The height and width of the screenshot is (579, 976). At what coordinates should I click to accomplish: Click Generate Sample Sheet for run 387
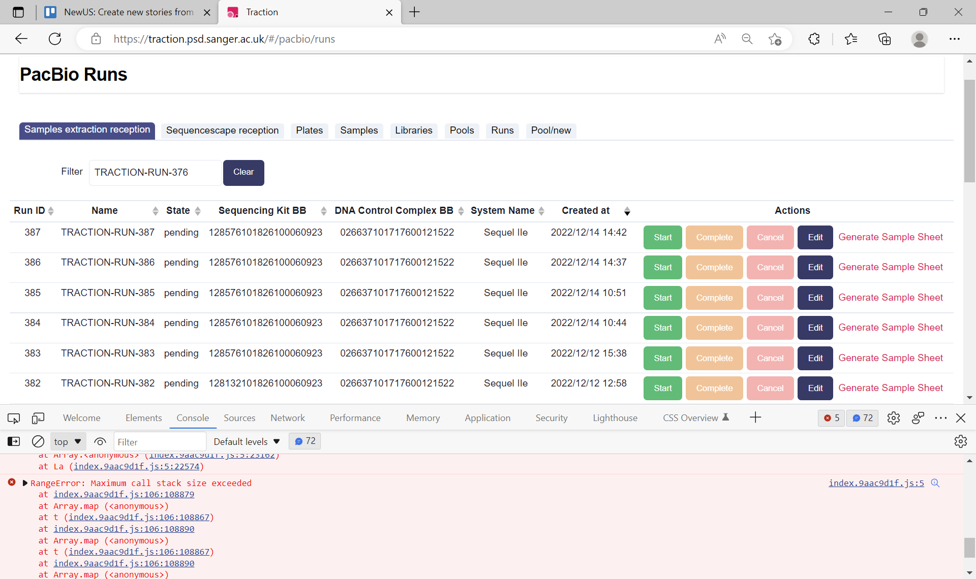(891, 237)
